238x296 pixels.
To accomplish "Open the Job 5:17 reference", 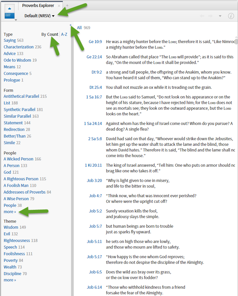I will click(x=94, y=257).
